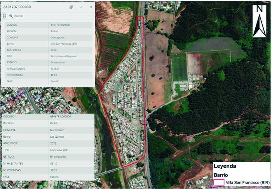Dock the feature popup window

tap(71, 7)
